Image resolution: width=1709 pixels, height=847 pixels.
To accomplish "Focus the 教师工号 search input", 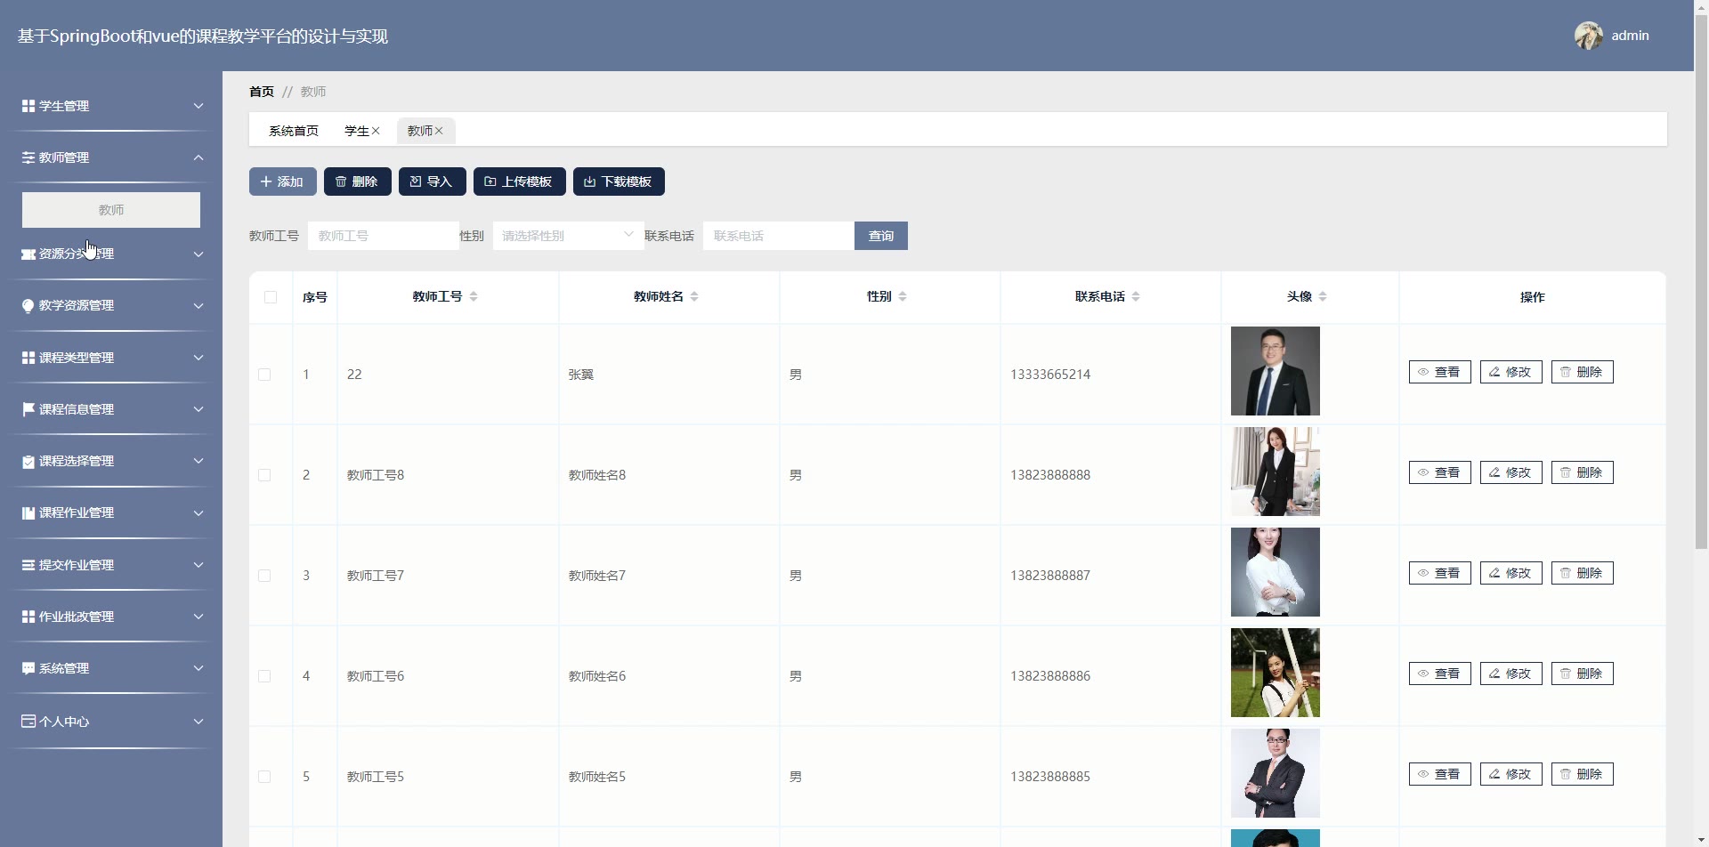I will pyautogui.click(x=383, y=236).
